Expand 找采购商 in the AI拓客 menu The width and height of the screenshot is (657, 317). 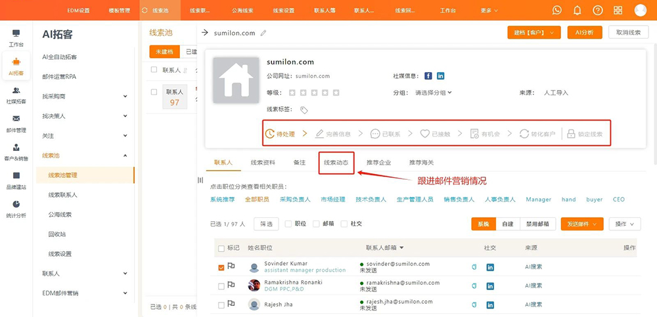click(x=125, y=96)
